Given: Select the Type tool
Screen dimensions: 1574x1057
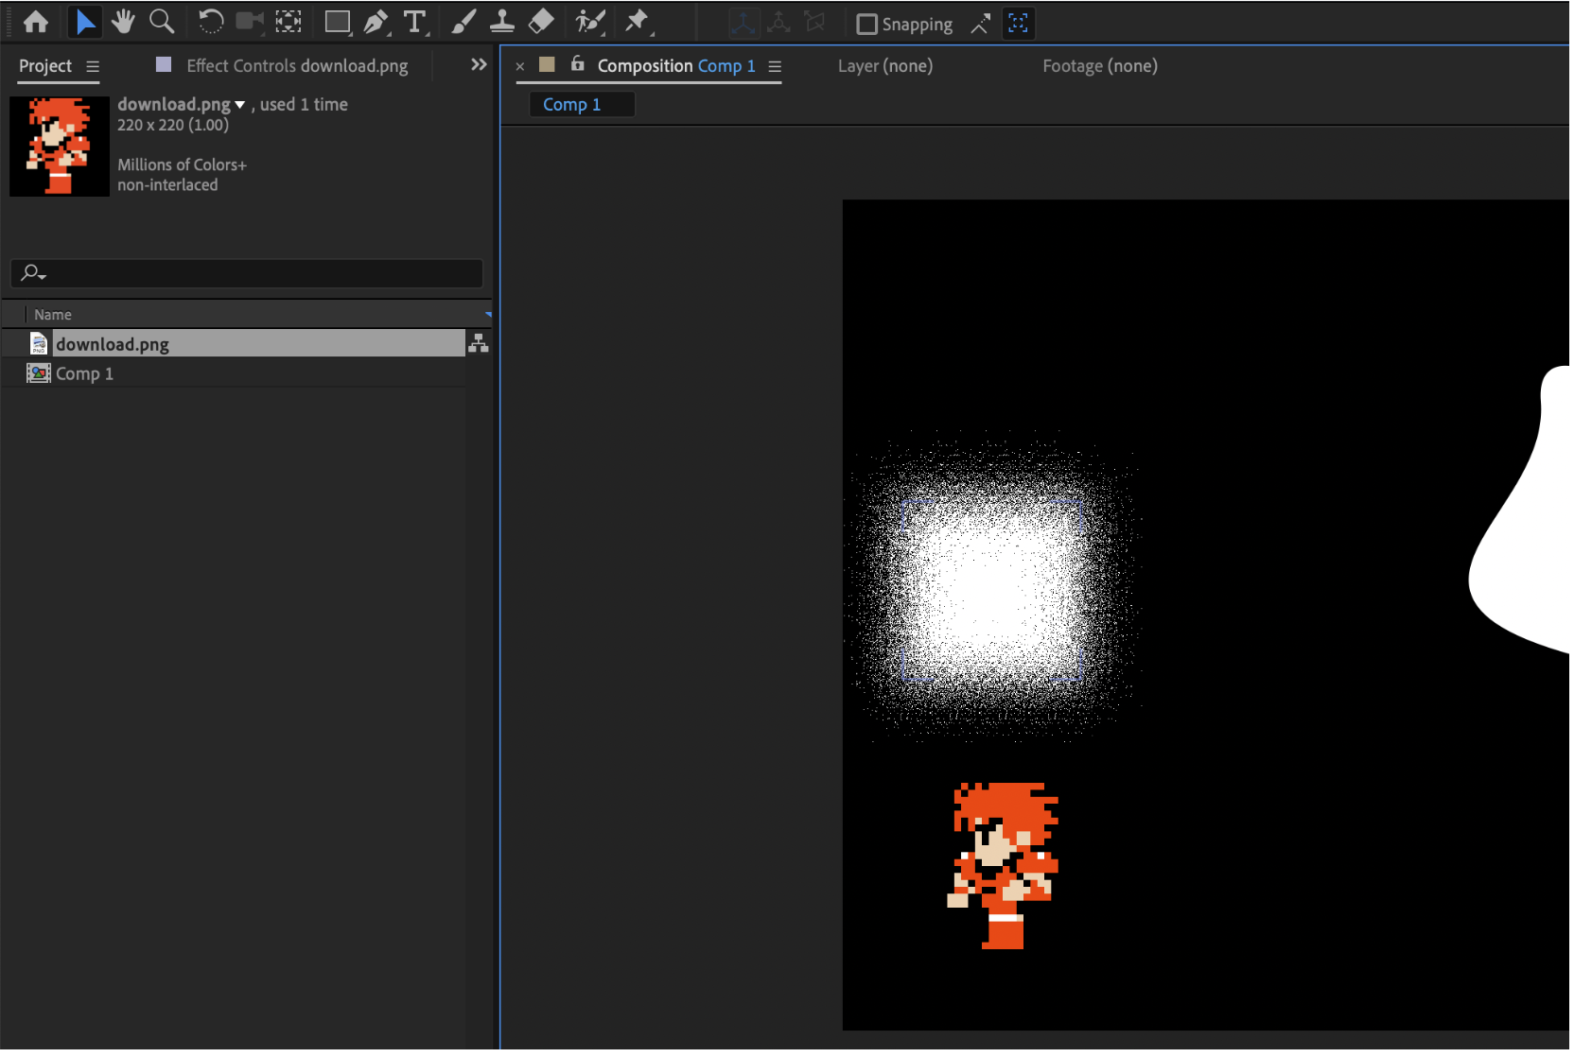Looking at the screenshot, I should click(x=414, y=22).
